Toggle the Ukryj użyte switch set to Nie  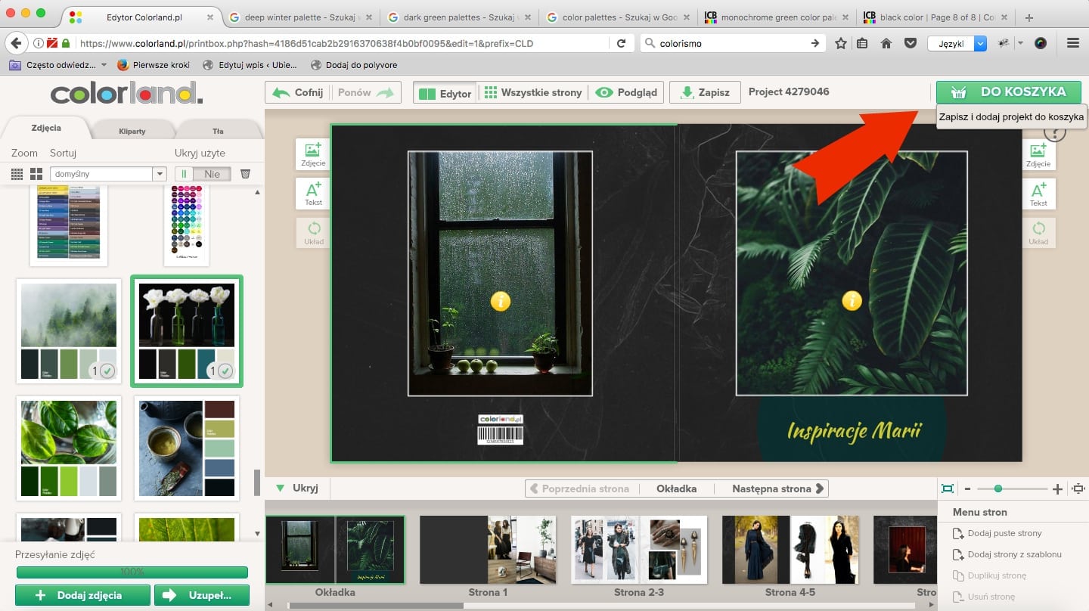(203, 174)
